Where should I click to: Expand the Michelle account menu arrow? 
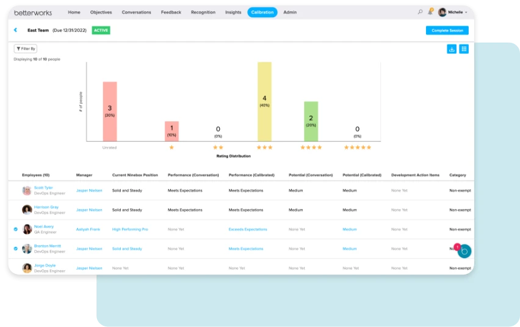click(x=466, y=12)
